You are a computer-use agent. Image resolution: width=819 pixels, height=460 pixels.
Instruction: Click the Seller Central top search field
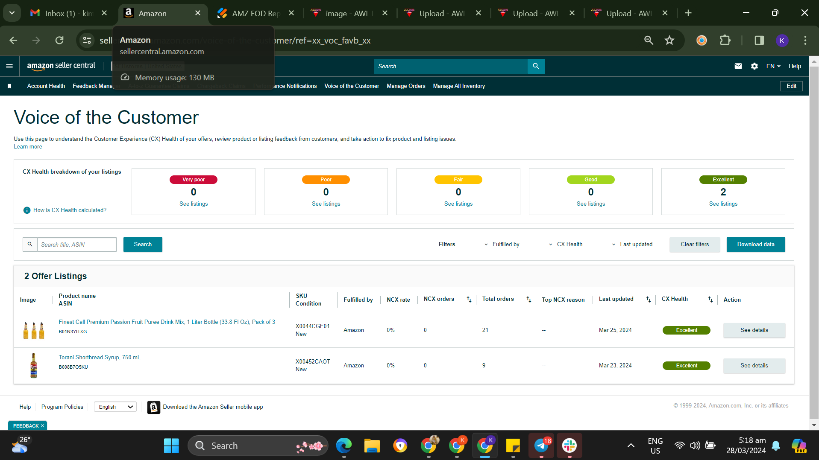point(451,66)
